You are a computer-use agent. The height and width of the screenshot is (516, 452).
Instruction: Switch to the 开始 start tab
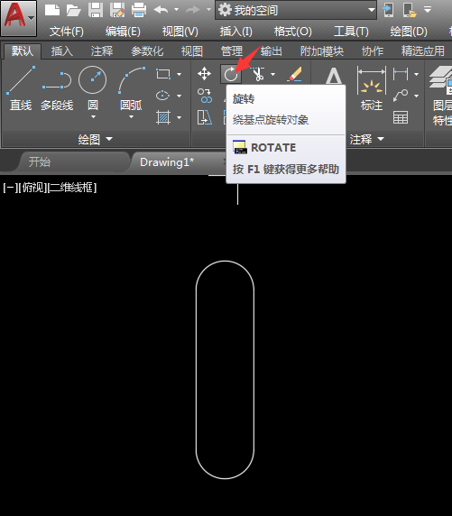40,161
